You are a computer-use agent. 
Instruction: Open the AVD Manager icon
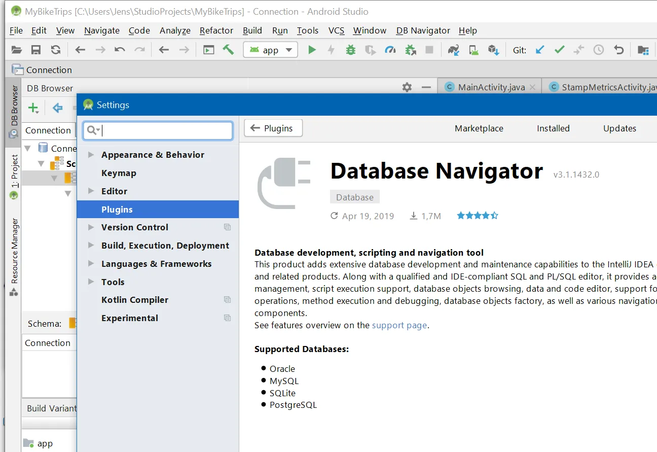click(474, 50)
